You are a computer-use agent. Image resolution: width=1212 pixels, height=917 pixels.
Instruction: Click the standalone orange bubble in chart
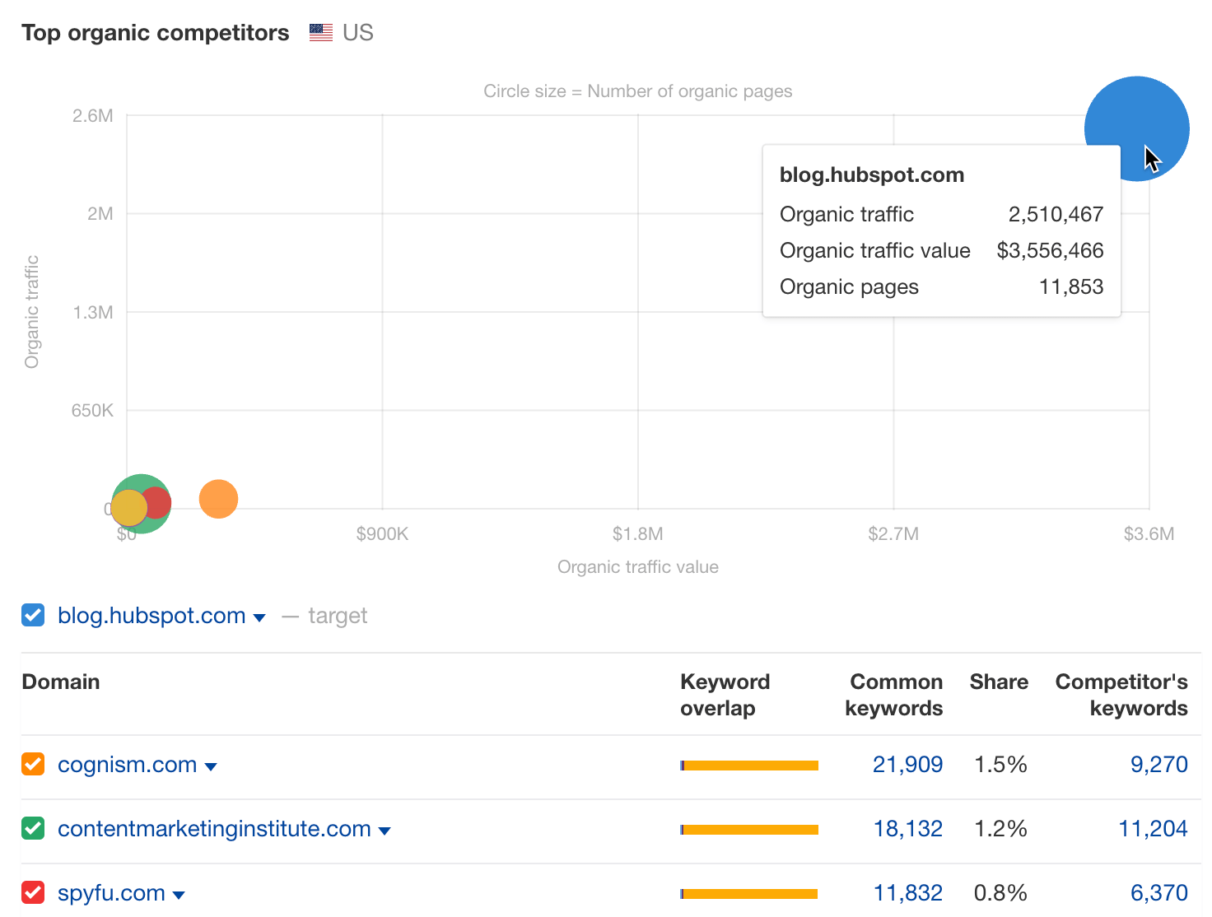(218, 498)
